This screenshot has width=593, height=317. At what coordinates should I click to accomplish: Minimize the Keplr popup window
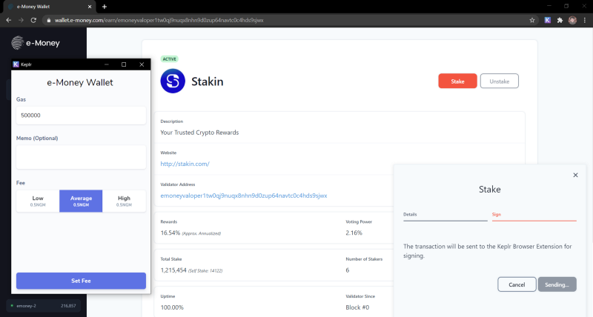click(107, 64)
